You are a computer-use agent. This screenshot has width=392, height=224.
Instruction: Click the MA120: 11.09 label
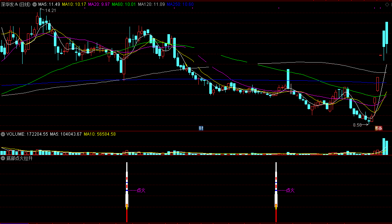(x=151, y=4)
